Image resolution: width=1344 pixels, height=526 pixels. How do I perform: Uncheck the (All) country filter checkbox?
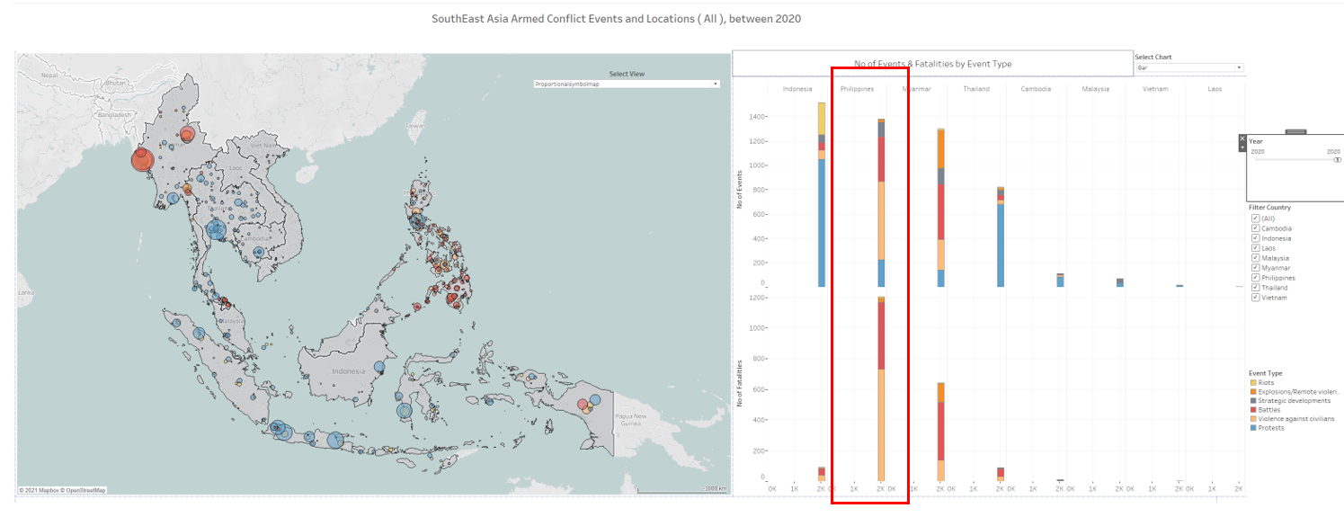click(x=1255, y=218)
